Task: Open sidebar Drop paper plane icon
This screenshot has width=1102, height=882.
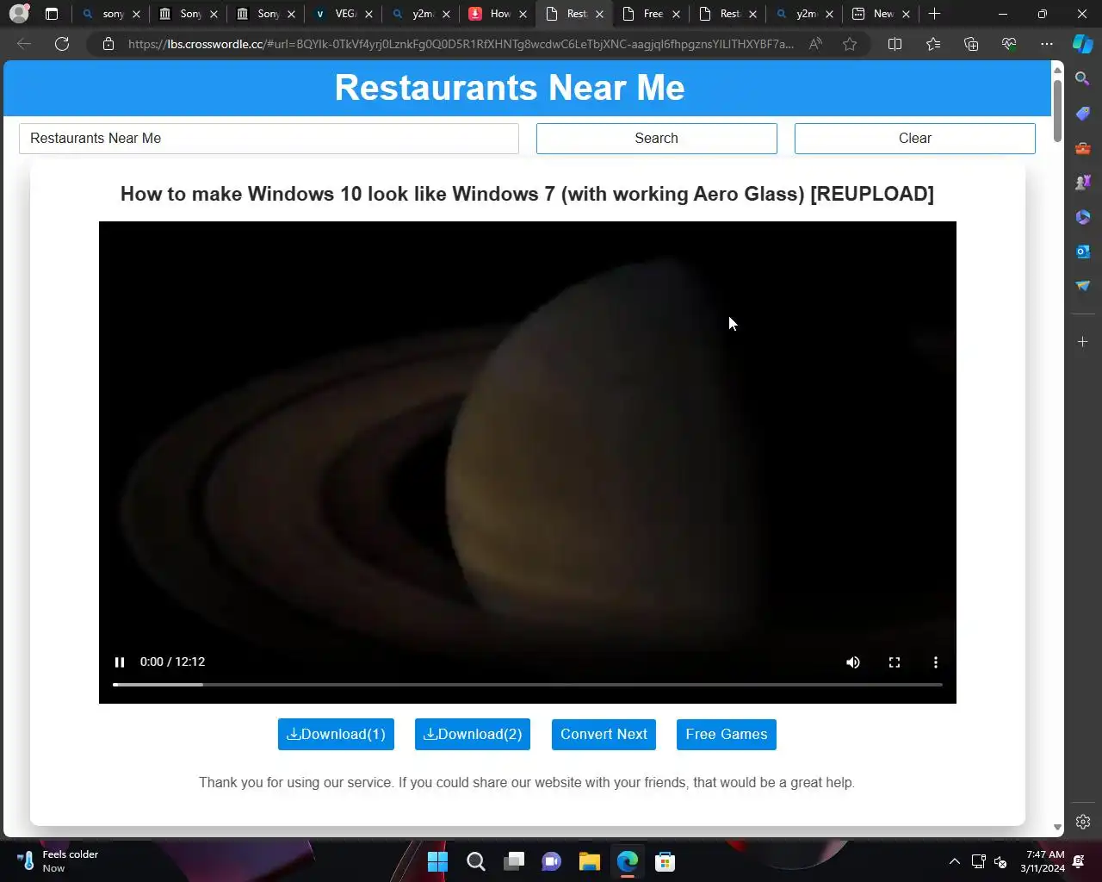Action: [x=1083, y=286]
